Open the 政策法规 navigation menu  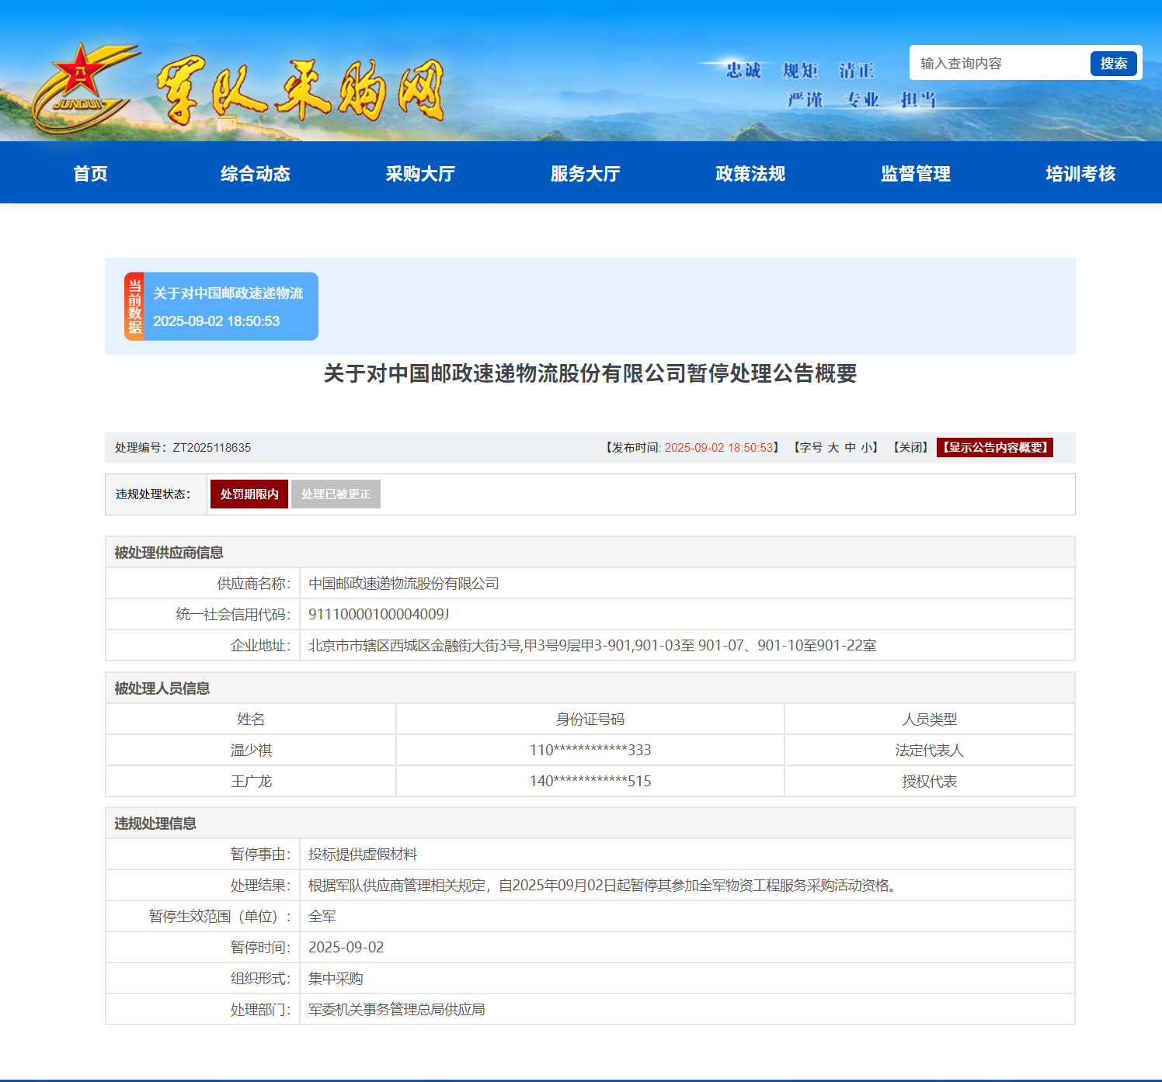749,173
